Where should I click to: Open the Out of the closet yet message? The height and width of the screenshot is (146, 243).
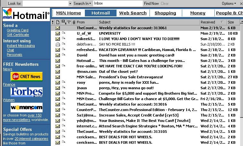coord(145,72)
